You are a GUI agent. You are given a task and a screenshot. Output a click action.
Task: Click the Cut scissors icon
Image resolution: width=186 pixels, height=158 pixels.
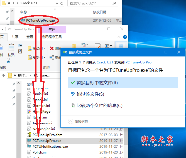point(9,61)
